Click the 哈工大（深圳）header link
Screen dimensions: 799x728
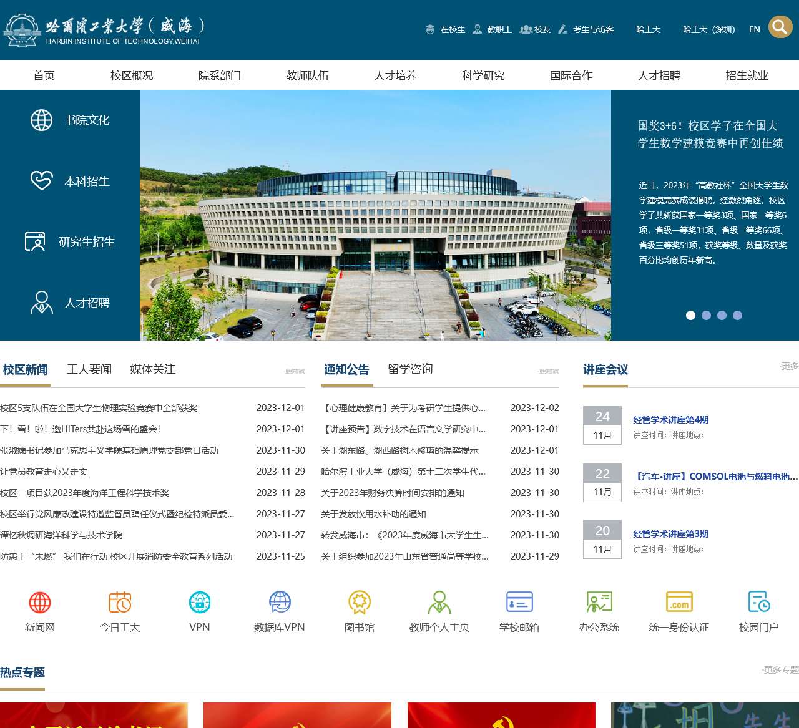709,29
